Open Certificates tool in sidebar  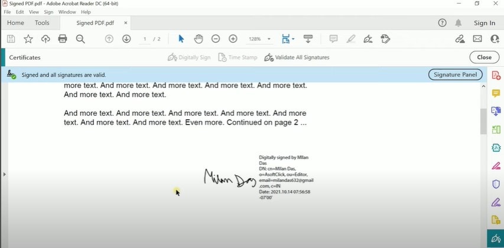496,239
